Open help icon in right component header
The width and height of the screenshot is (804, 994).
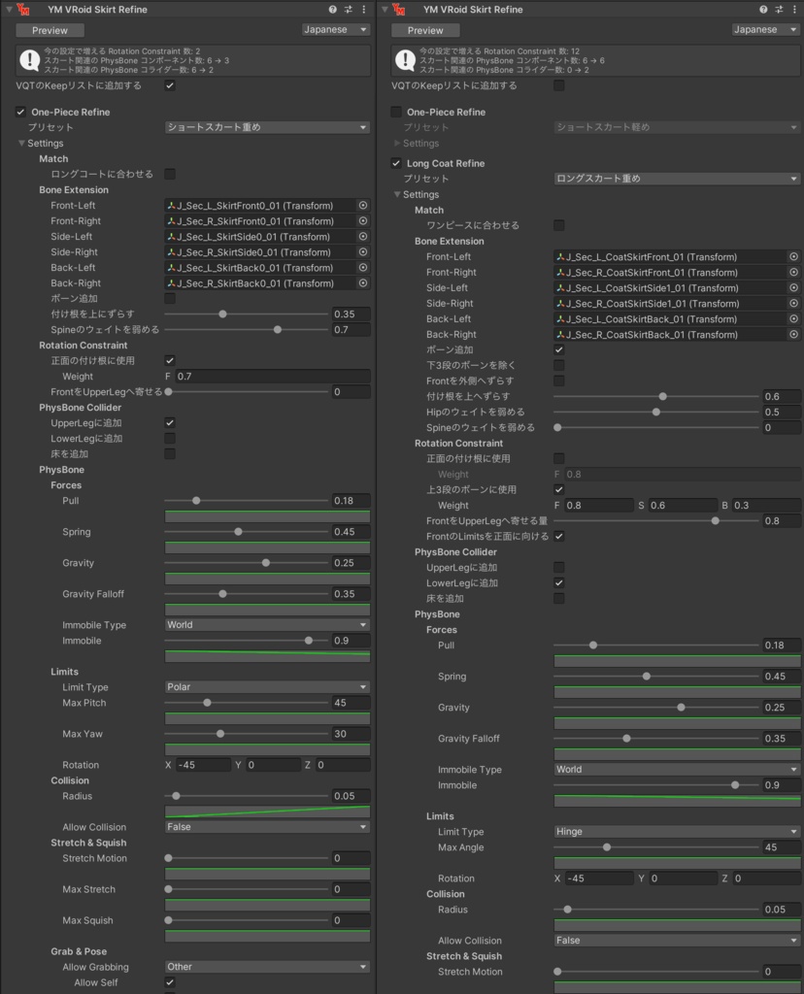[x=763, y=10]
